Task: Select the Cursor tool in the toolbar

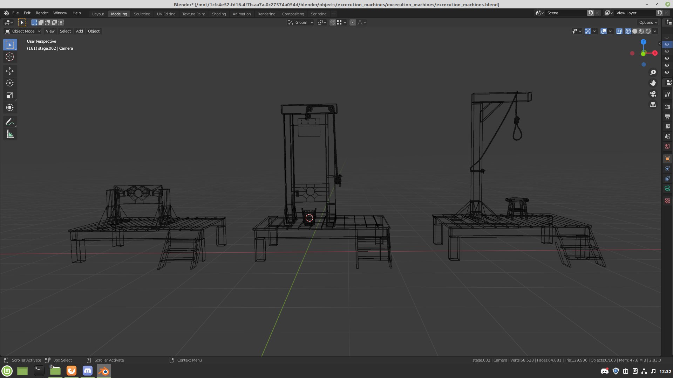Action: tap(10, 57)
